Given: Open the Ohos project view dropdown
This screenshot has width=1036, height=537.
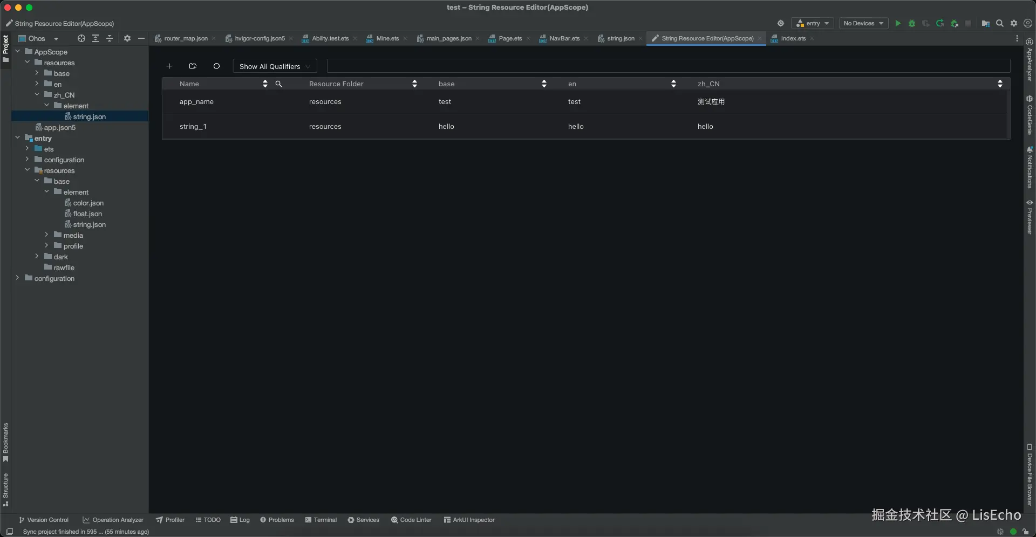Looking at the screenshot, I should point(38,38).
